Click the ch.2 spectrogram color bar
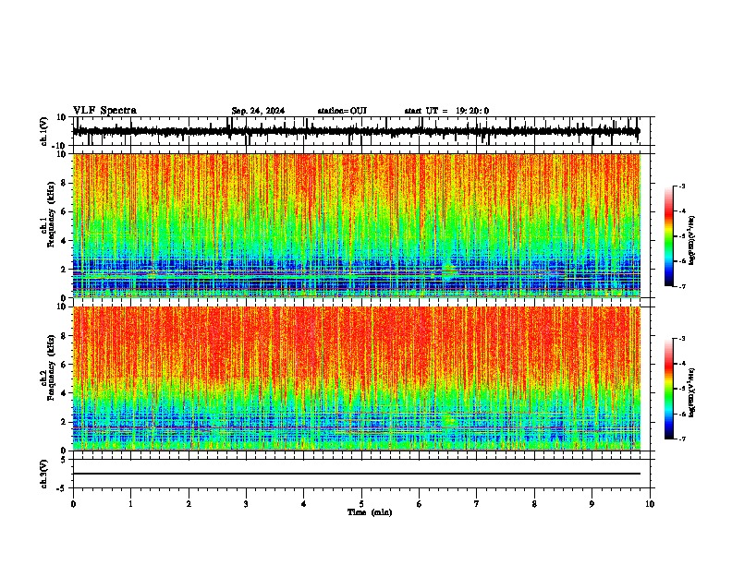The image size is (732, 565). pos(668,389)
